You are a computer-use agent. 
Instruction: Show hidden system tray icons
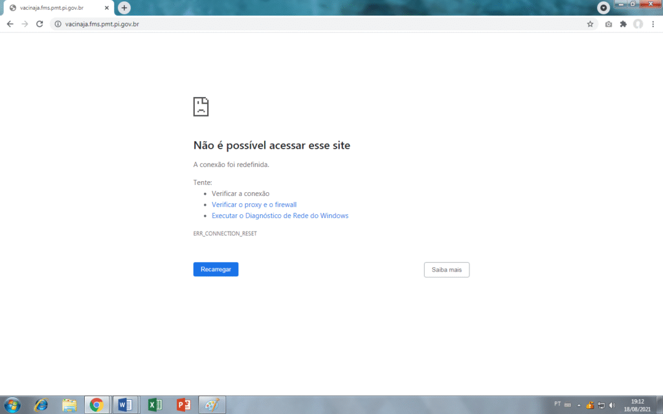tap(579, 405)
